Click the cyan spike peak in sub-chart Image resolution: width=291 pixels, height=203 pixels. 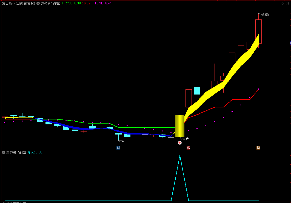point(180,156)
